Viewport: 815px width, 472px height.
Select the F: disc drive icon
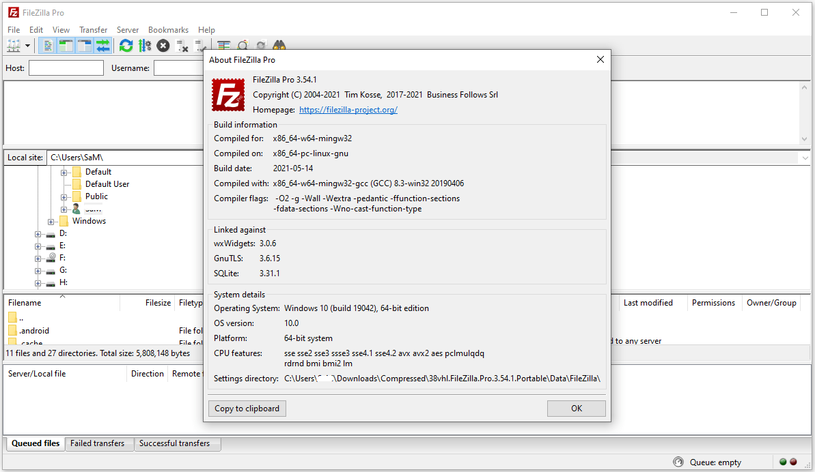pos(51,258)
